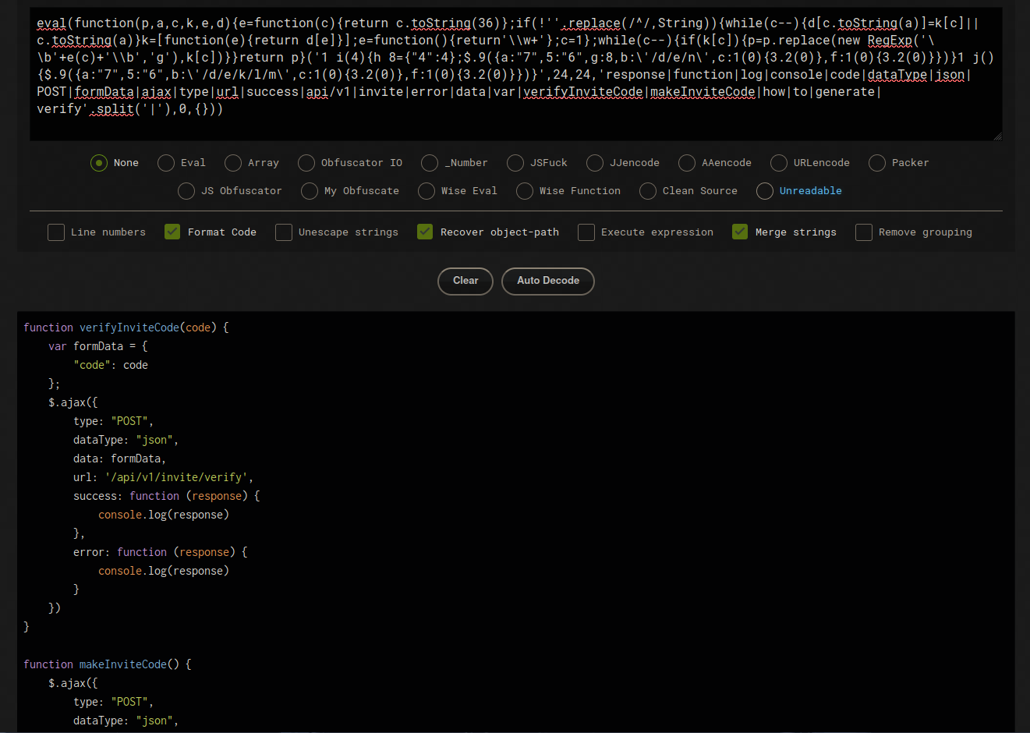Enable the Line numbers checkbox
1030x733 pixels.
click(56, 232)
